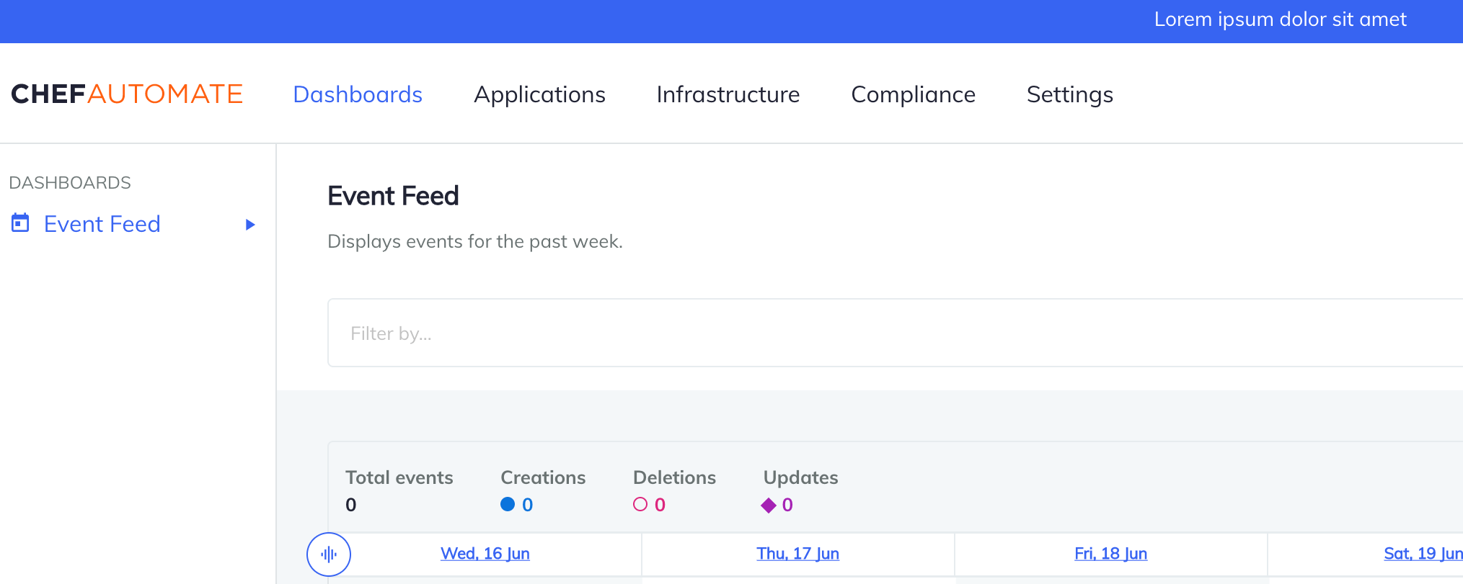Click the pink Deletions circle indicator

click(x=640, y=505)
